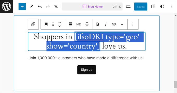This screenshot has height=93, width=177.
Task: Open the text alignment options
Action: [87, 24]
